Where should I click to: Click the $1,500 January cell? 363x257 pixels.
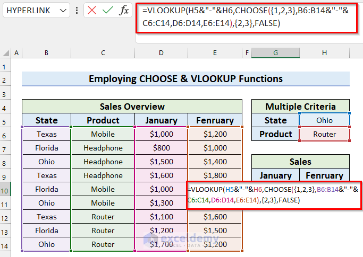click(161, 162)
